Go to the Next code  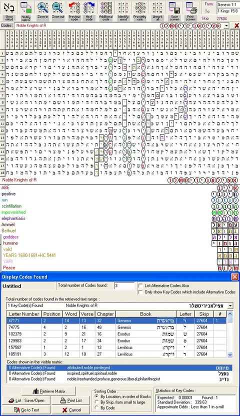(89, 11)
